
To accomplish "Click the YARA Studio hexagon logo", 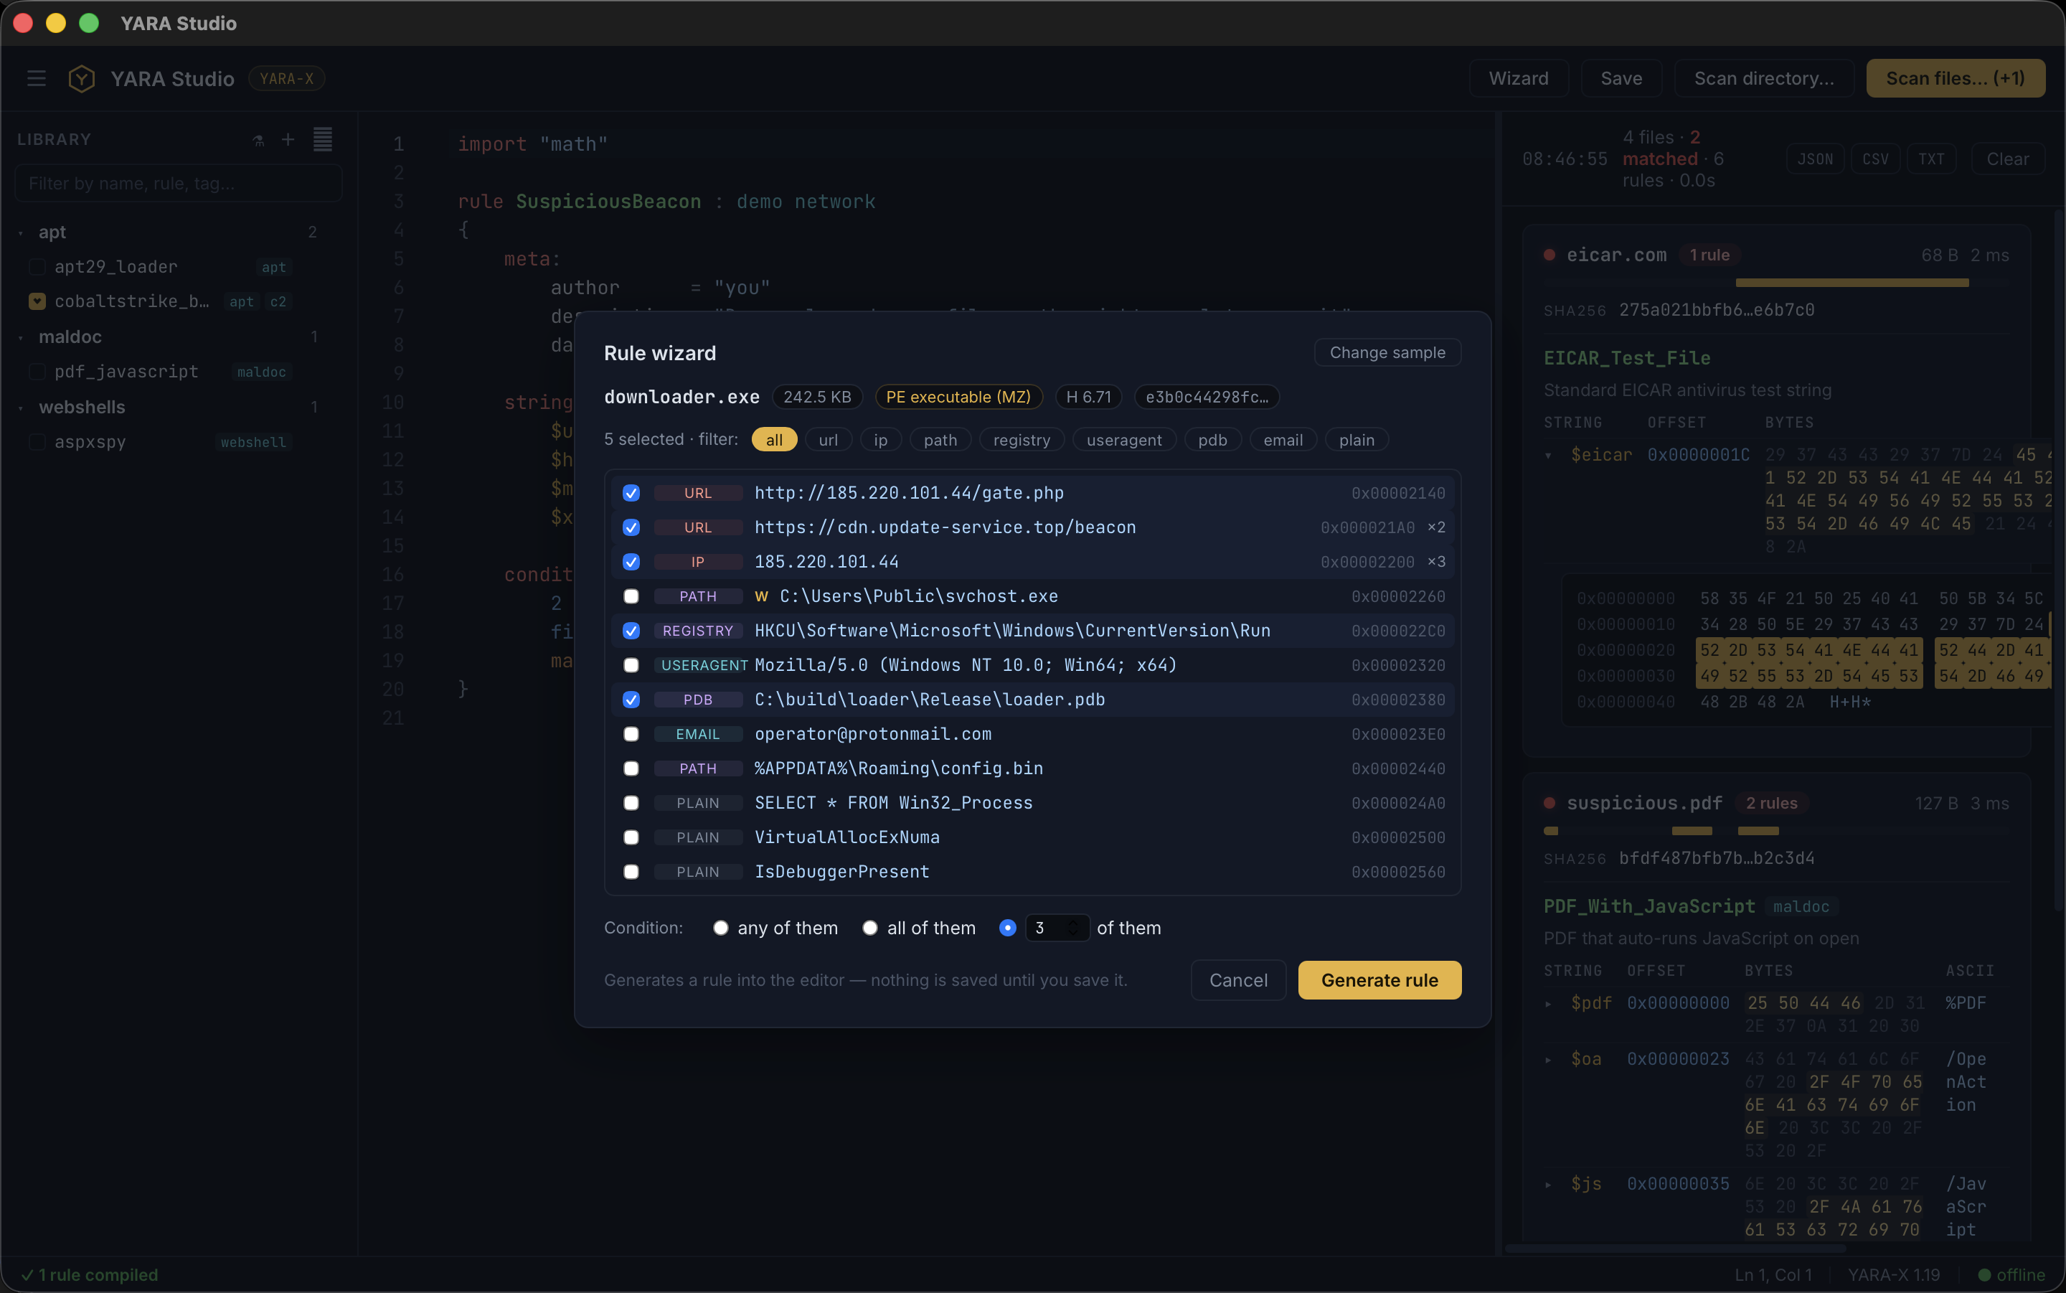I will (x=81, y=79).
